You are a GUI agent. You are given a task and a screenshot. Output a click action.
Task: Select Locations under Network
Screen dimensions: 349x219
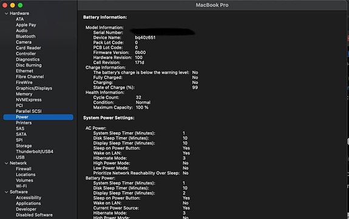(x=25, y=175)
